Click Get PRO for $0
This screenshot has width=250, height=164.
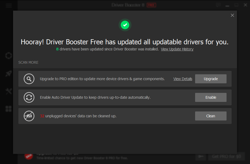(226, 157)
